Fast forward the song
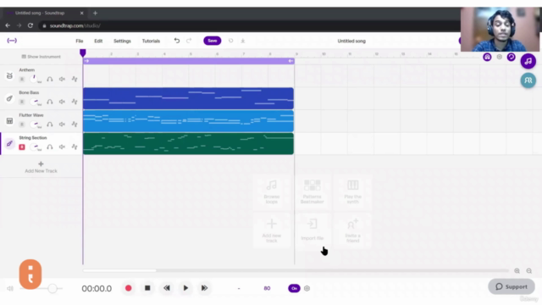Screen dimensions: 542x305 click(x=204, y=288)
